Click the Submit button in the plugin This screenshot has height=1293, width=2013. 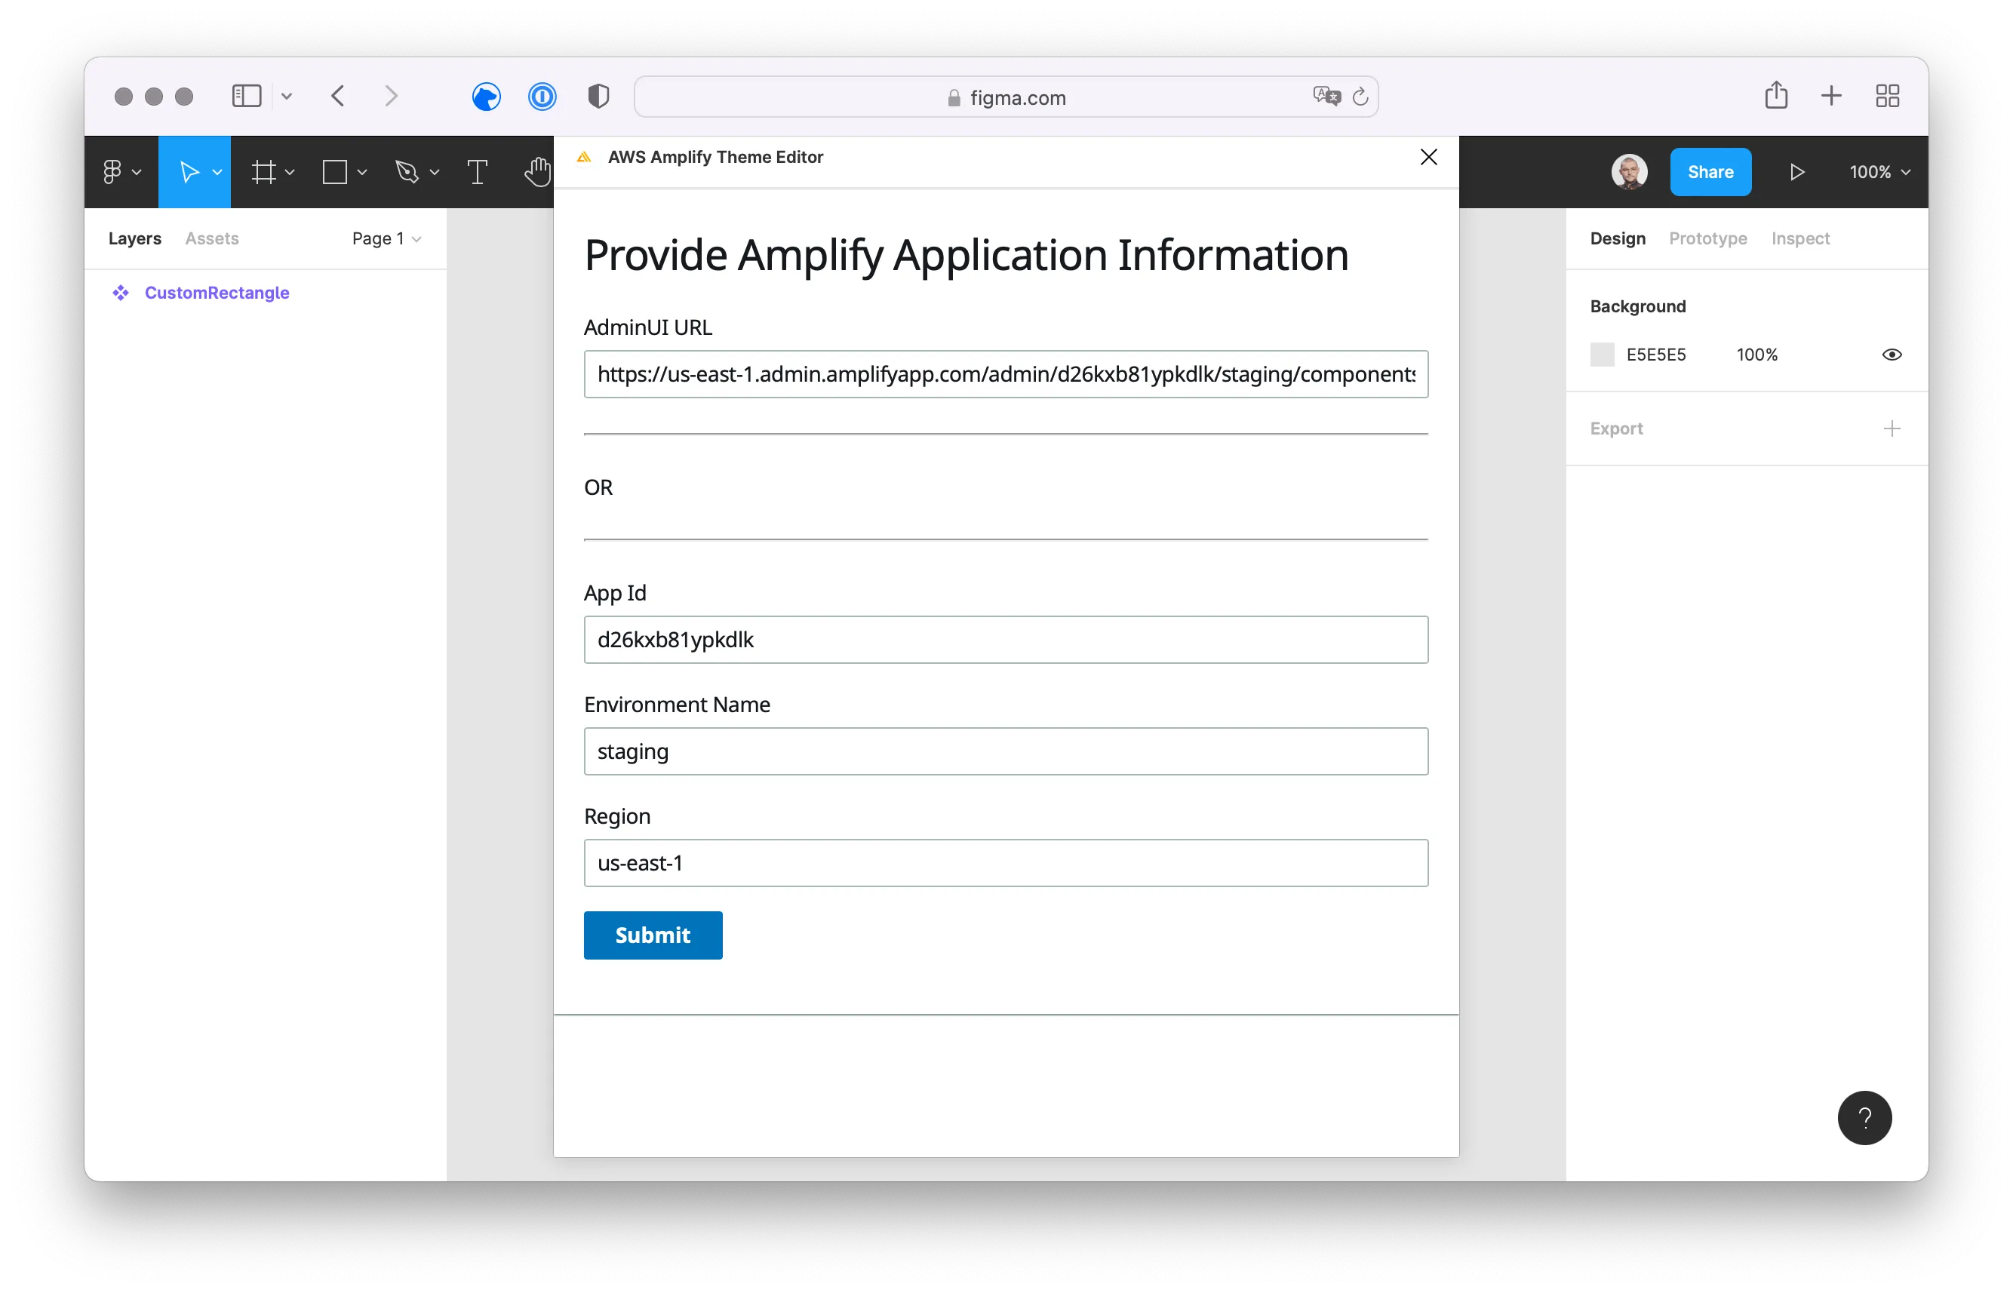point(653,935)
